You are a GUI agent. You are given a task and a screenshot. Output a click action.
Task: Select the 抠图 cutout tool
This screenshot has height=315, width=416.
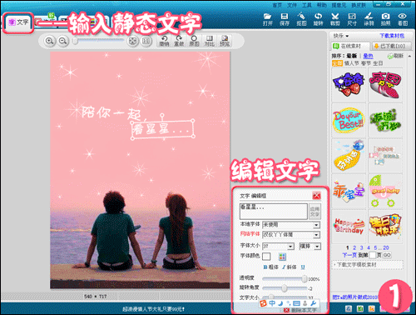click(x=301, y=19)
